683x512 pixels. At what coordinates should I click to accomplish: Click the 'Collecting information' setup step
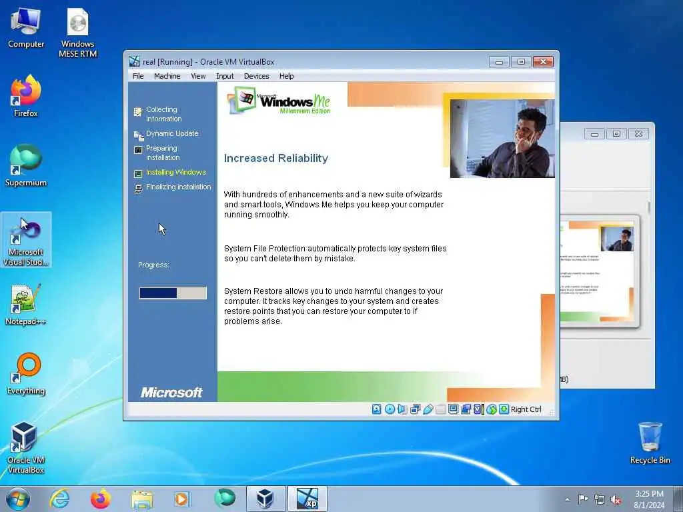tap(164, 114)
